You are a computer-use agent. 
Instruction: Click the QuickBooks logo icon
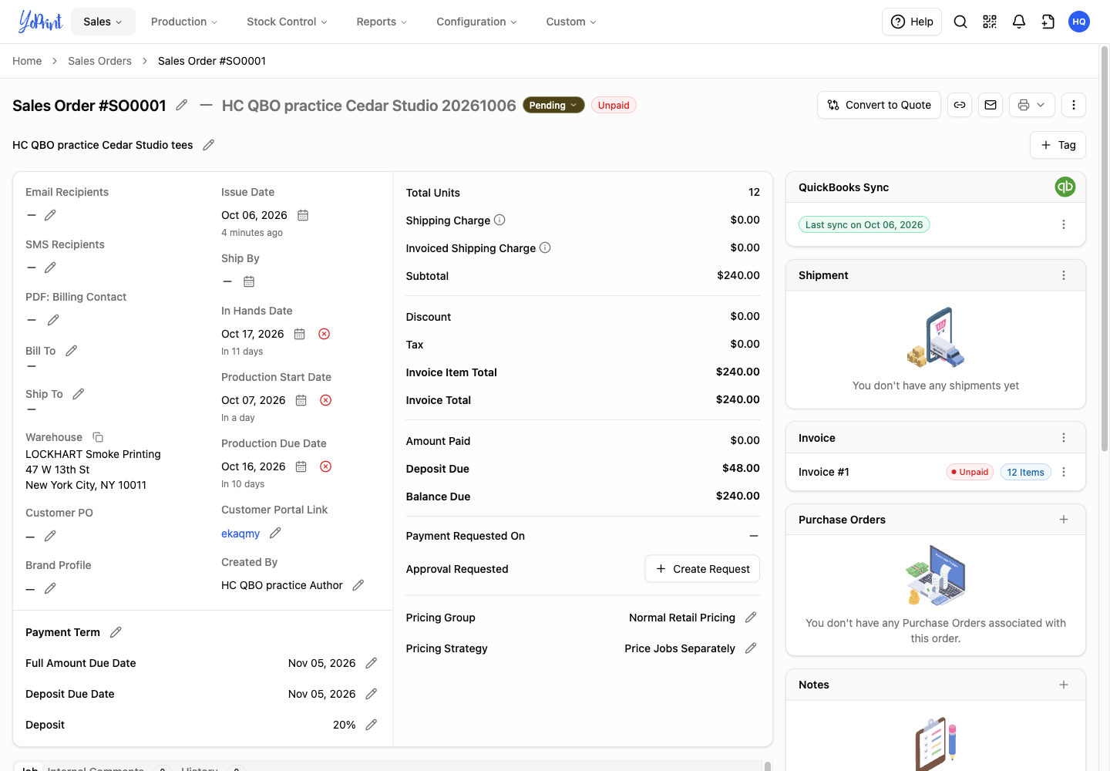[1065, 187]
